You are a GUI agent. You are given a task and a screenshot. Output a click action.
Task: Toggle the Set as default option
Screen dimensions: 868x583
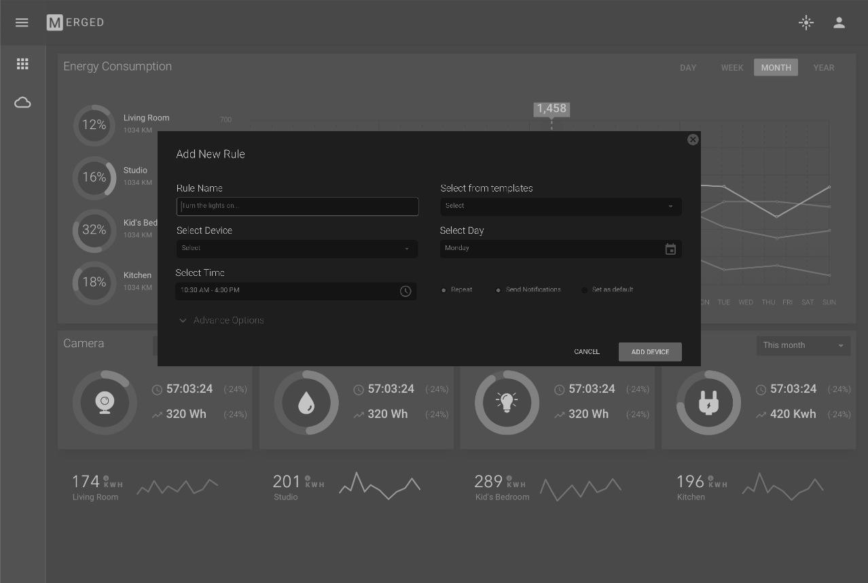(584, 290)
